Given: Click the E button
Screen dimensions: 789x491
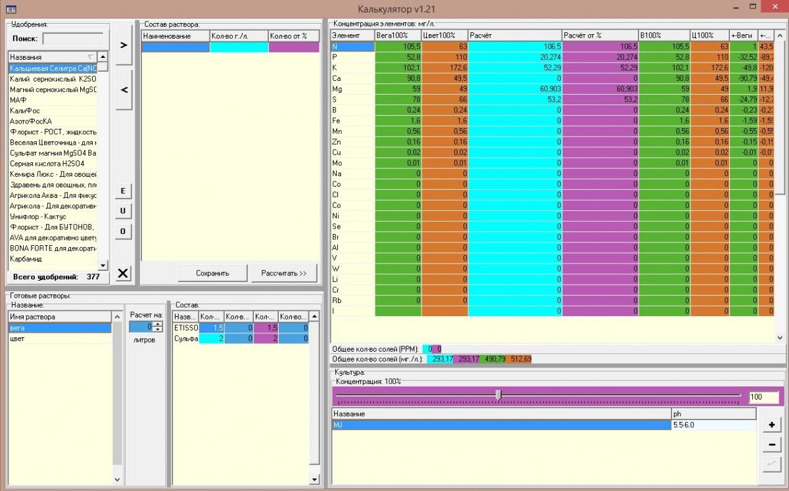Looking at the screenshot, I should 123,191.
